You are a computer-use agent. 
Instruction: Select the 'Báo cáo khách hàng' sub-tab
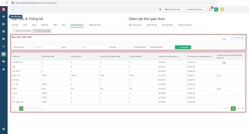(x=22, y=31)
